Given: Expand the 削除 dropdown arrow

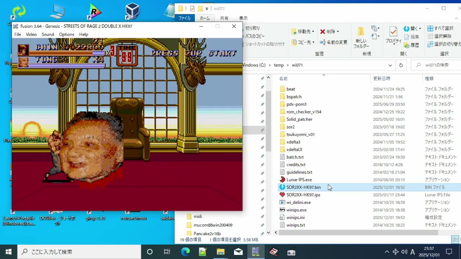Looking at the screenshot, I should (337, 32).
